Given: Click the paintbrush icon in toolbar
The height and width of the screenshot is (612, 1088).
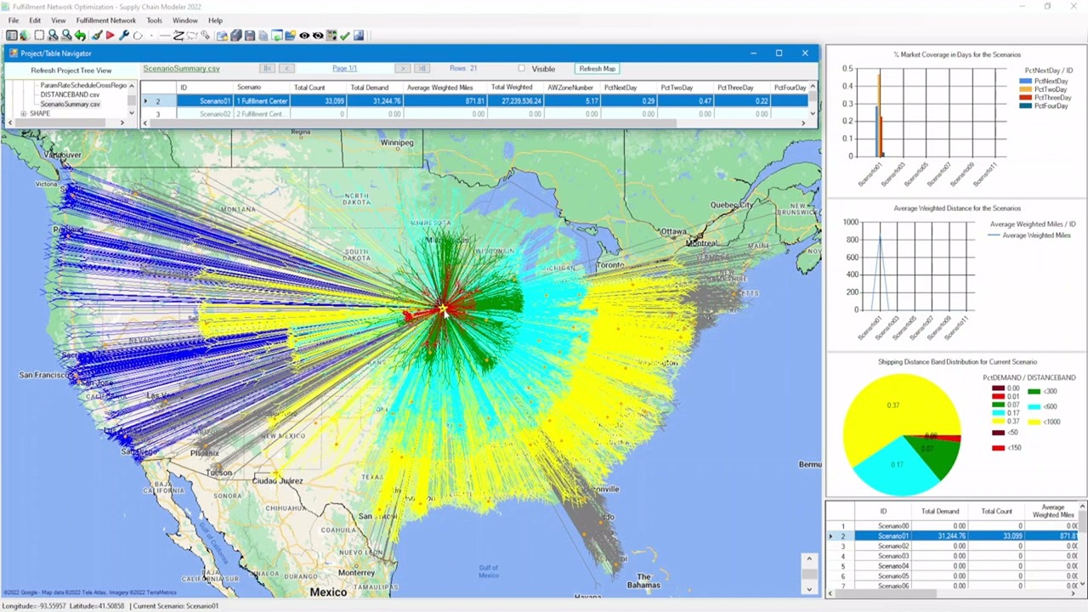Looking at the screenshot, I should 96,36.
